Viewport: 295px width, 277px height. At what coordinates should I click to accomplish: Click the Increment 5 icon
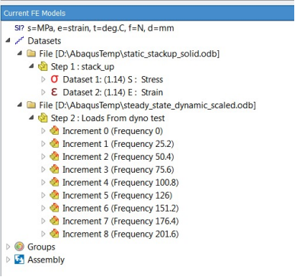[54, 195]
